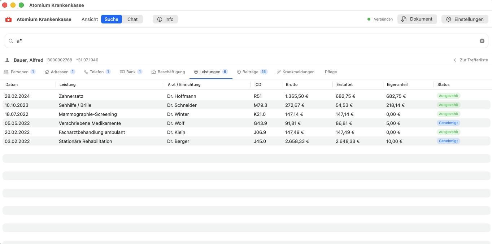This screenshot has height=244, width=492.
Task: Click ICD code M79.3
Action: tap(261, 105)
